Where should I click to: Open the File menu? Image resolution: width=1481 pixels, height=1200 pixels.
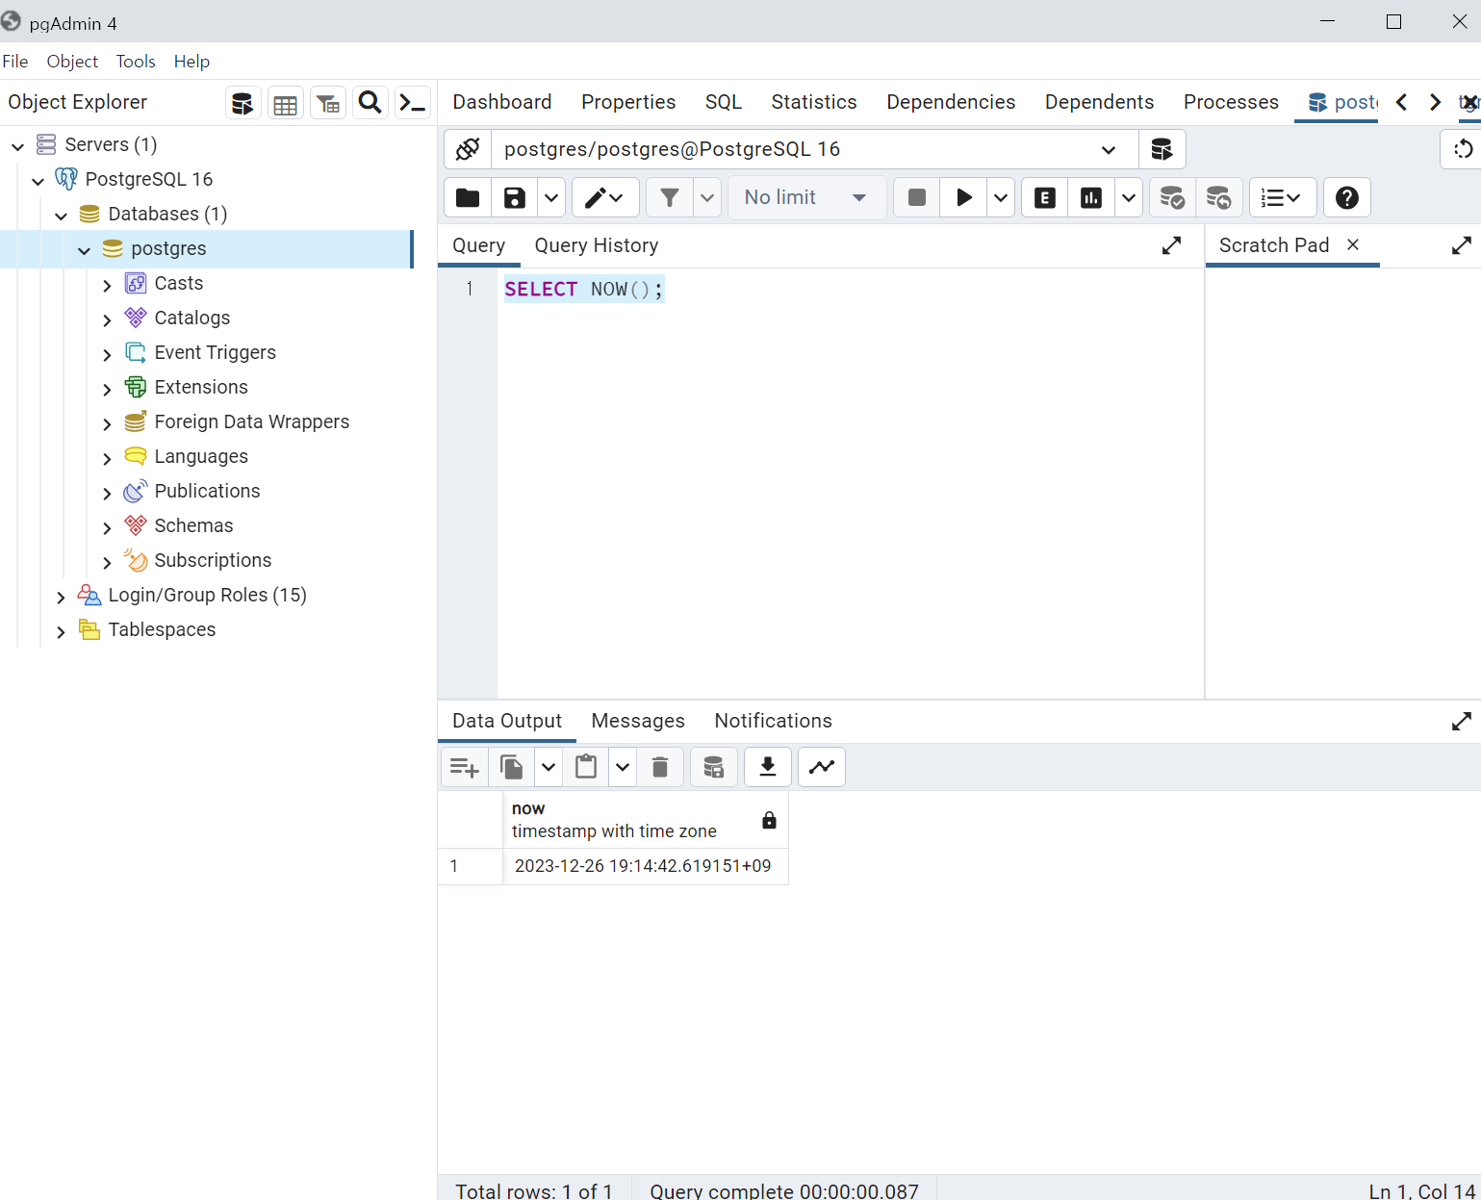coord(15,62)
